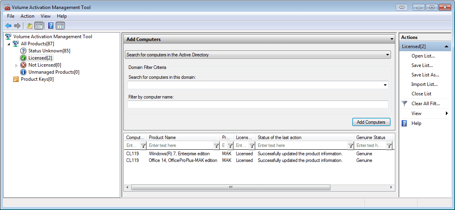Viewport: 455px width, 210px height.
Task: Click the Genuine Status column header
Action: pos(373,138)
